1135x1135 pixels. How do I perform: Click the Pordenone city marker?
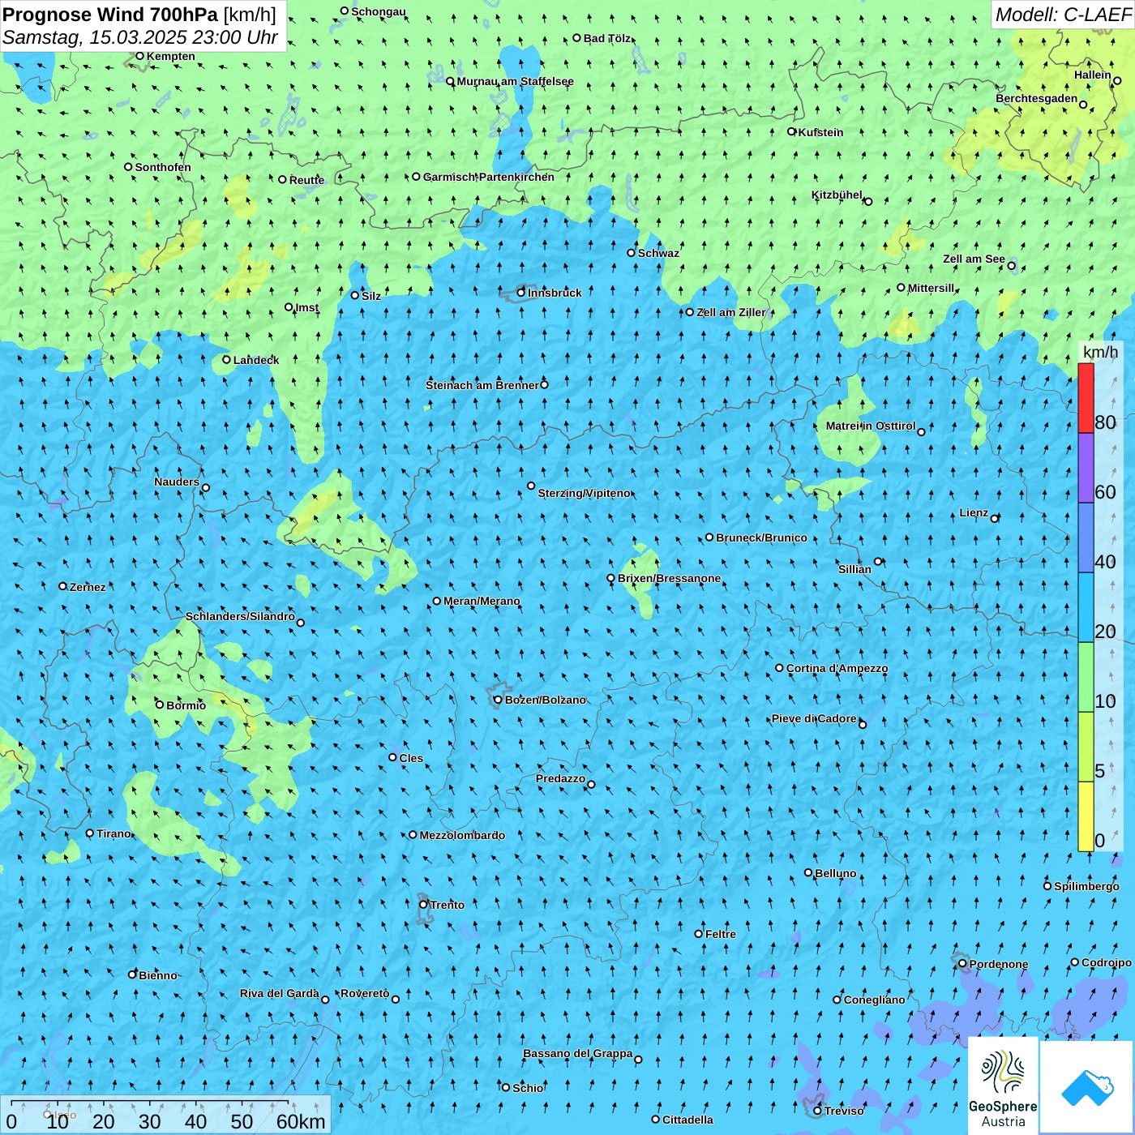[962, 964]
